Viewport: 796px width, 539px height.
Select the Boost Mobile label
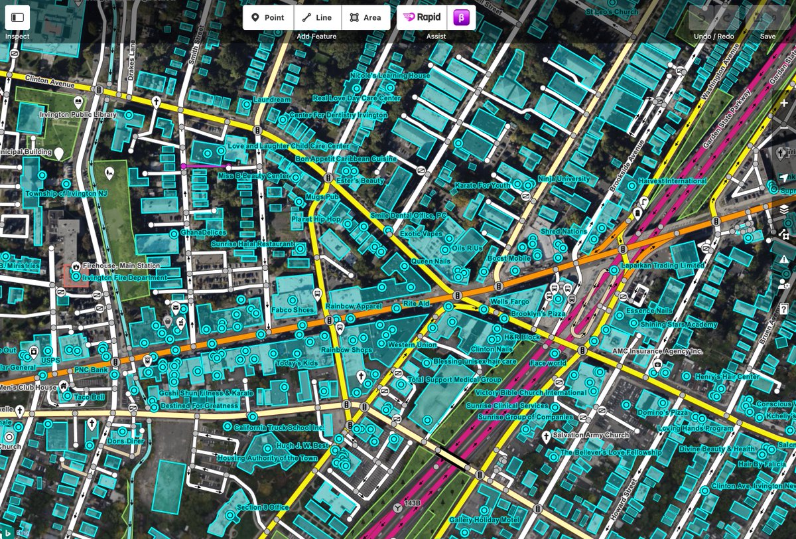509,258
